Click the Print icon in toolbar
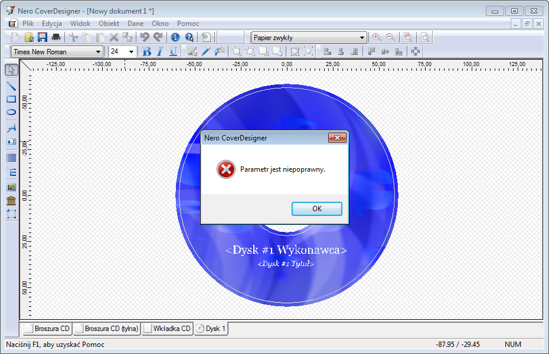This screenshot has height=354, width=549. pos(55,37)
